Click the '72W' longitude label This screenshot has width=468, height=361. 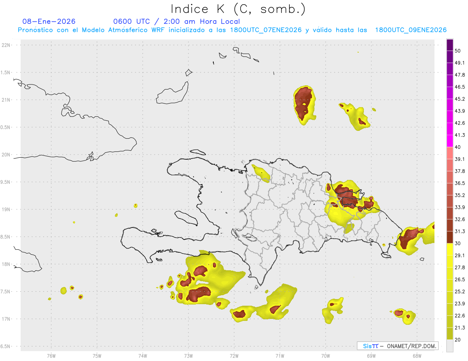[234, 356]
